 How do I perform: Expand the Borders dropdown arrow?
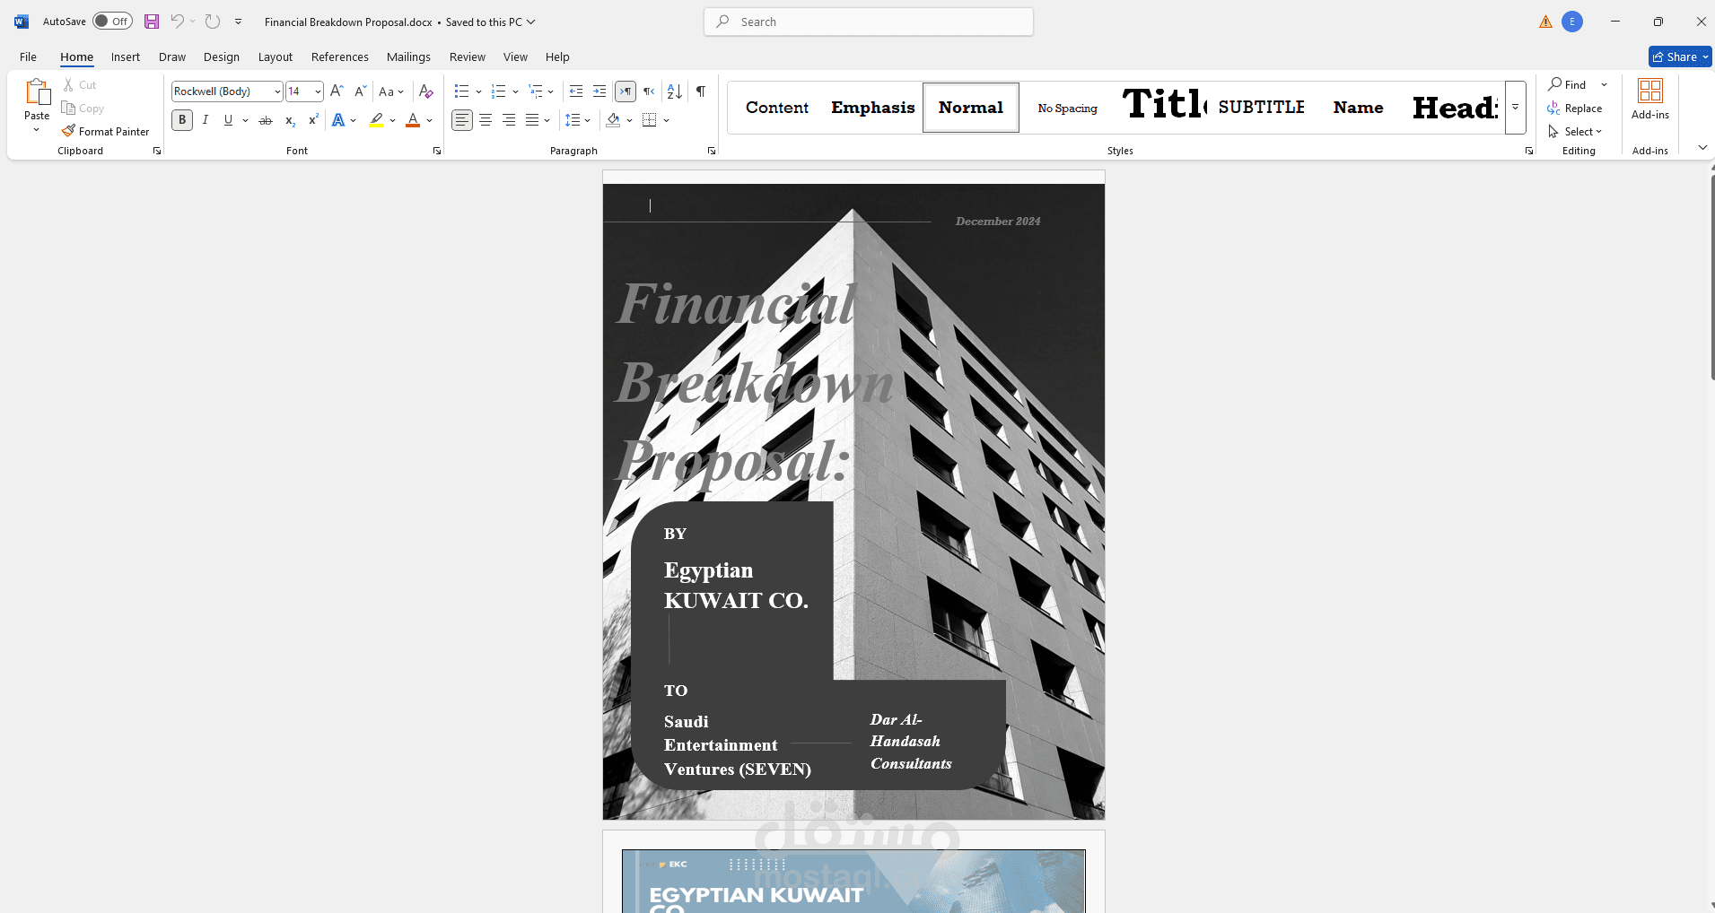[666, 120]
